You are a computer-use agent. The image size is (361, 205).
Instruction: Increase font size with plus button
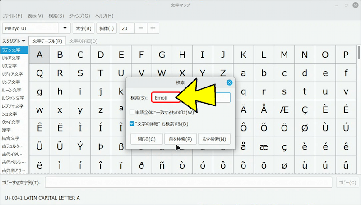pos(153,28)
